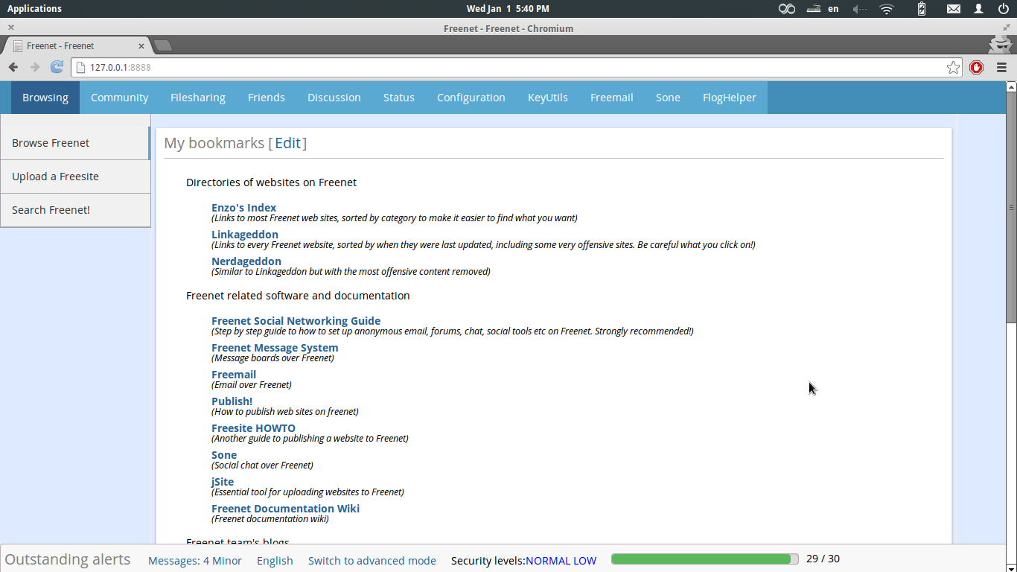1017x572 pixels.
Task: Click the English language link
Action: (x=275, y=561)
